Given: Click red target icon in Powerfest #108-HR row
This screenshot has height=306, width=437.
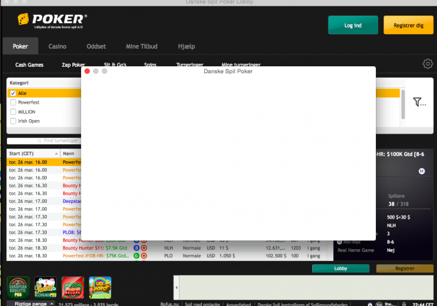Looking at the screenshot, I should coord(144,255).
